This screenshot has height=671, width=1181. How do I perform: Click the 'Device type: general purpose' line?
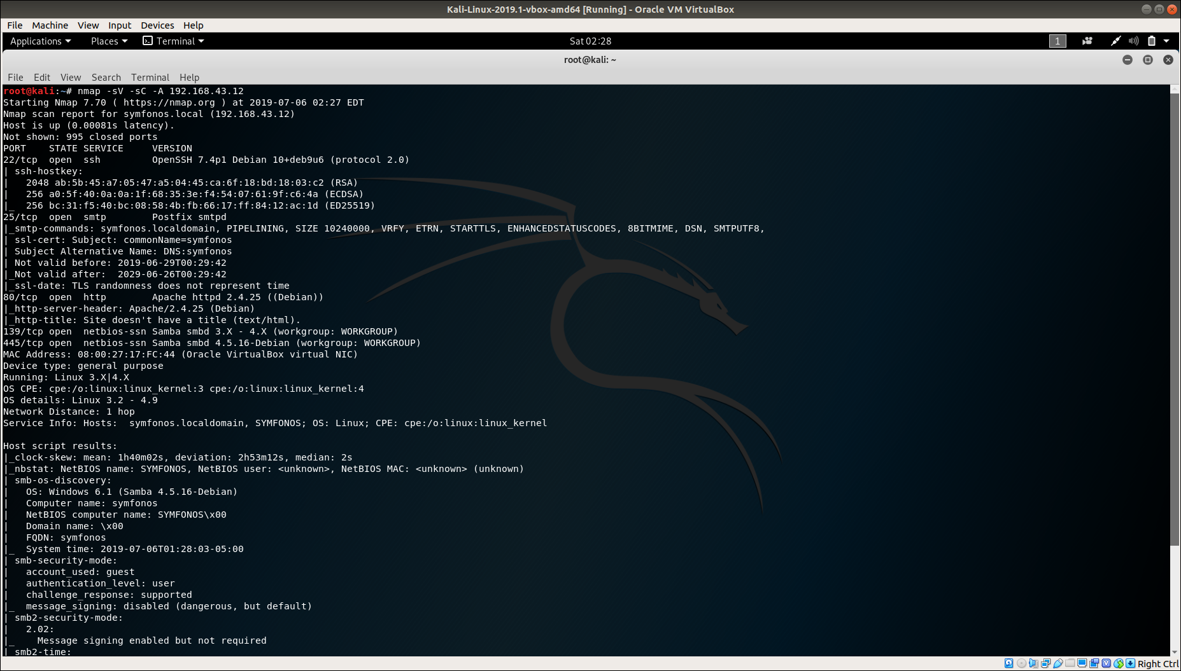(x=83, y=366)
